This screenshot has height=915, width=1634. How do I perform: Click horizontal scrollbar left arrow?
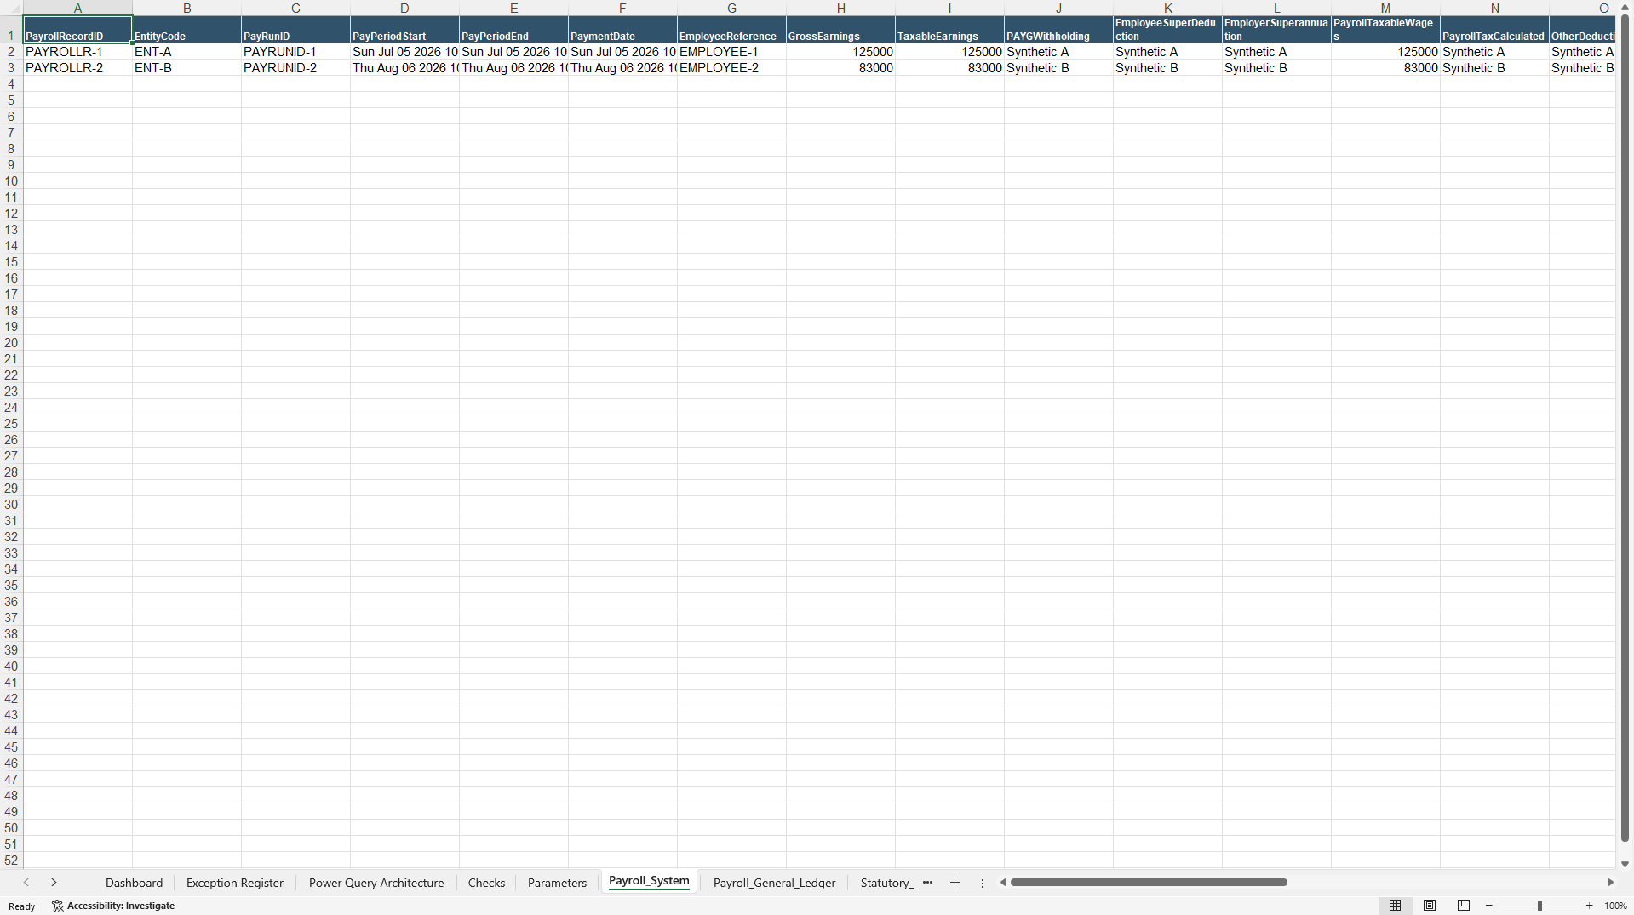[1003, 883]
